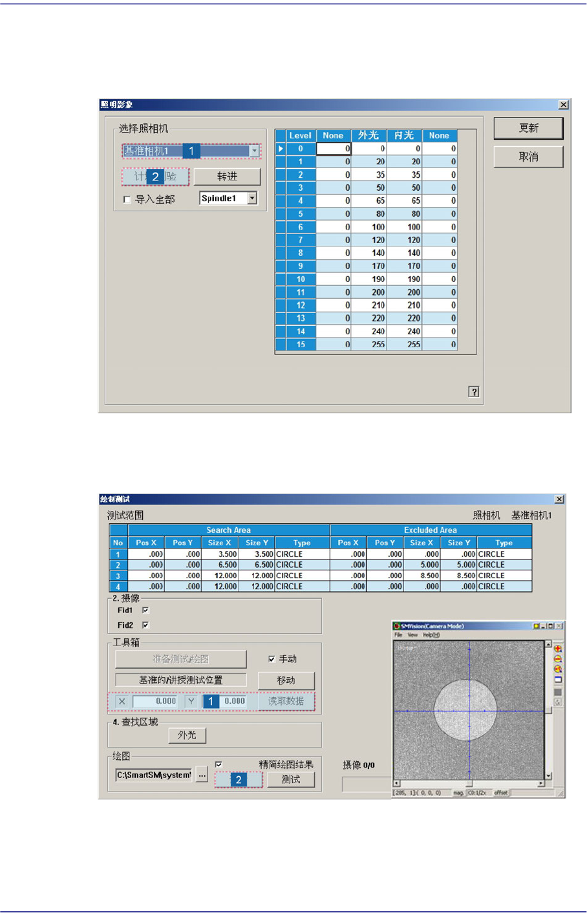Click the scroll-down arrow of SMVision vertical scrollbar

point(548,775)
